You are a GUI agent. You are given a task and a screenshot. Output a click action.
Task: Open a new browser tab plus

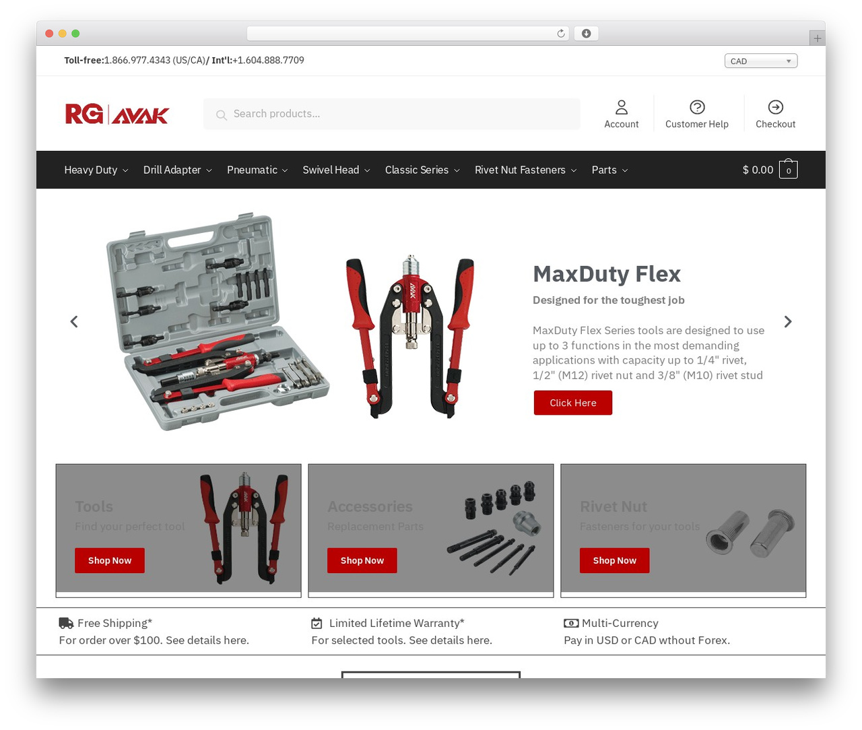(x=818, y=38)
